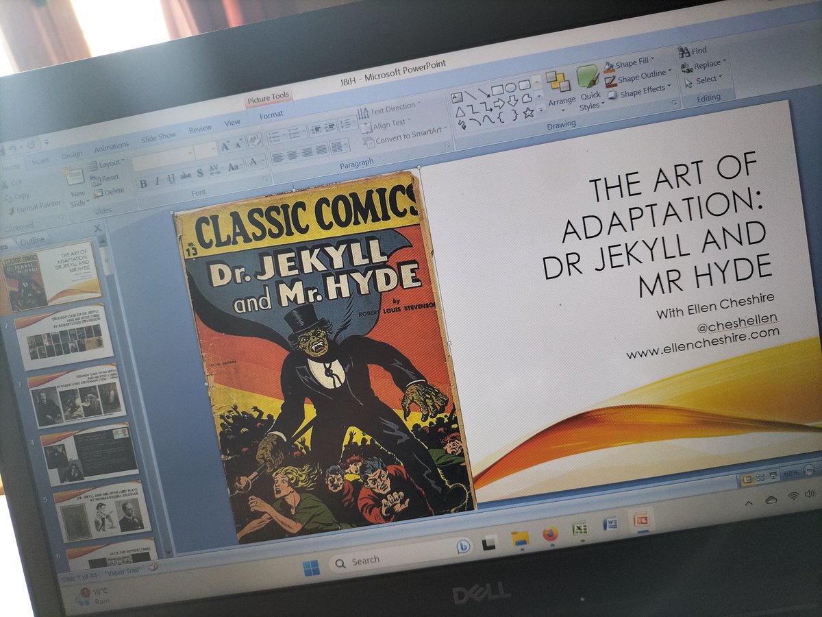
Task: Select the Scribble freeform shape
Action: pos(462,125)
